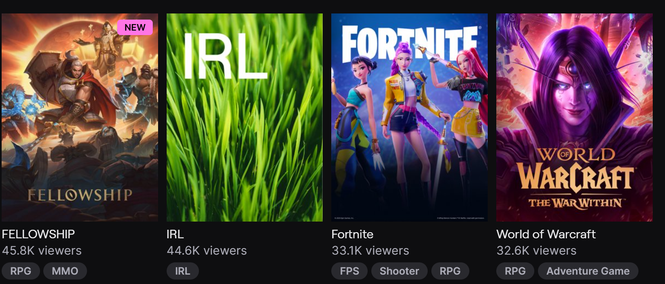Click the 32.6K viewers text
665x284 pixels.
[x=536, y=251]
